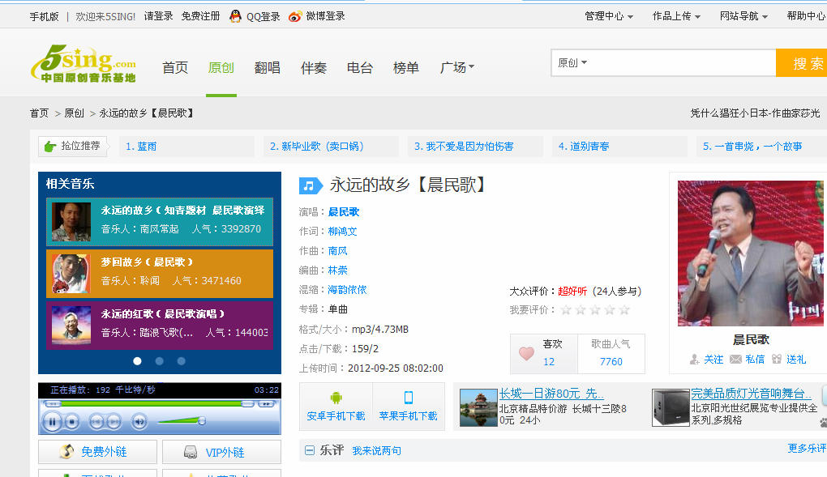Click the green thumb icon in 抢位推荐
The image size is (827, 477).
[50, 147]
